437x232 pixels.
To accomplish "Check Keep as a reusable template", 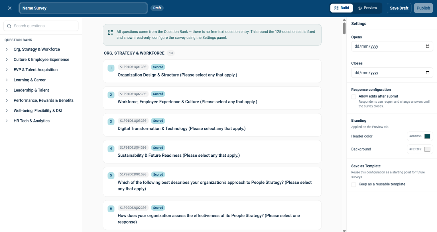I will [353, 185].
